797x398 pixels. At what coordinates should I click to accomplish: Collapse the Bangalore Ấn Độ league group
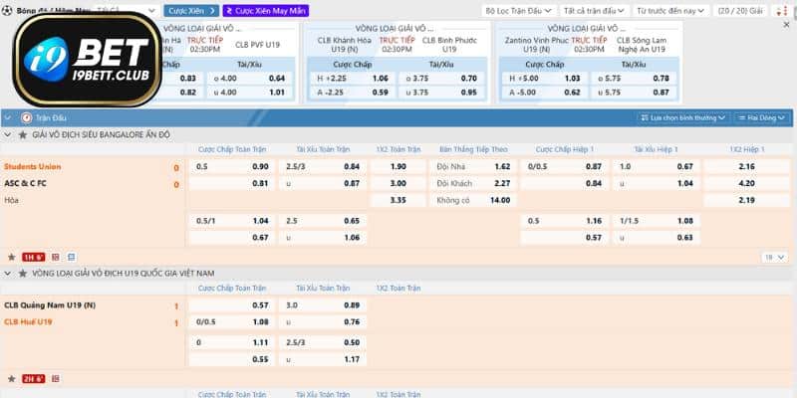point(8,135)
